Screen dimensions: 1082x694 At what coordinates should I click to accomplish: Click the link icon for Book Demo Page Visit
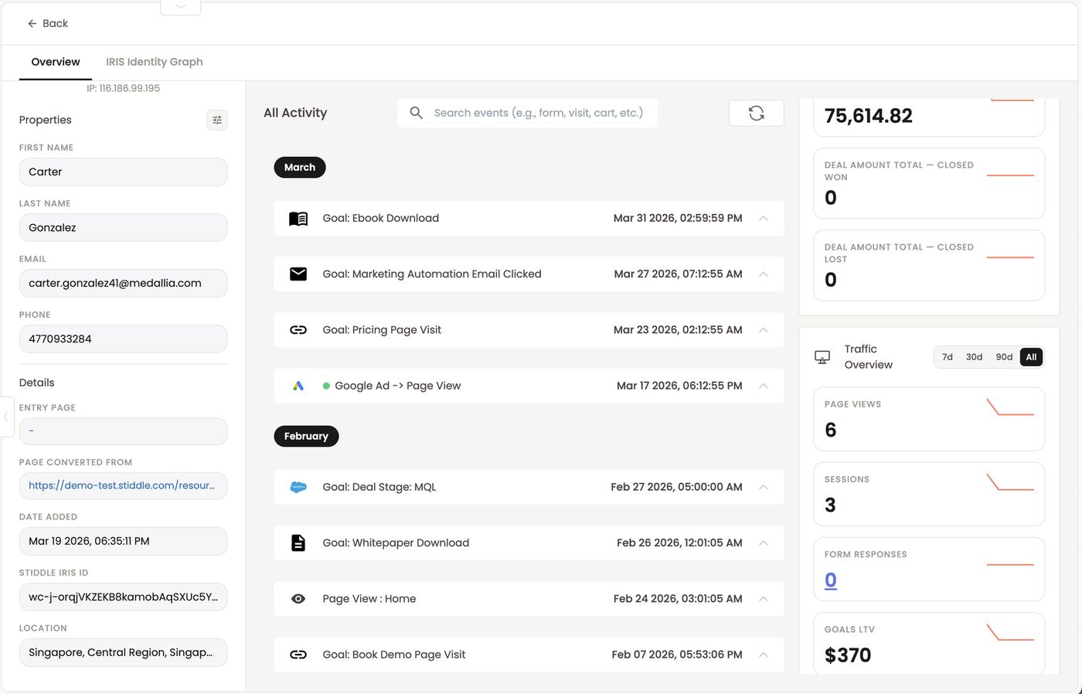[x=298, y=655]
